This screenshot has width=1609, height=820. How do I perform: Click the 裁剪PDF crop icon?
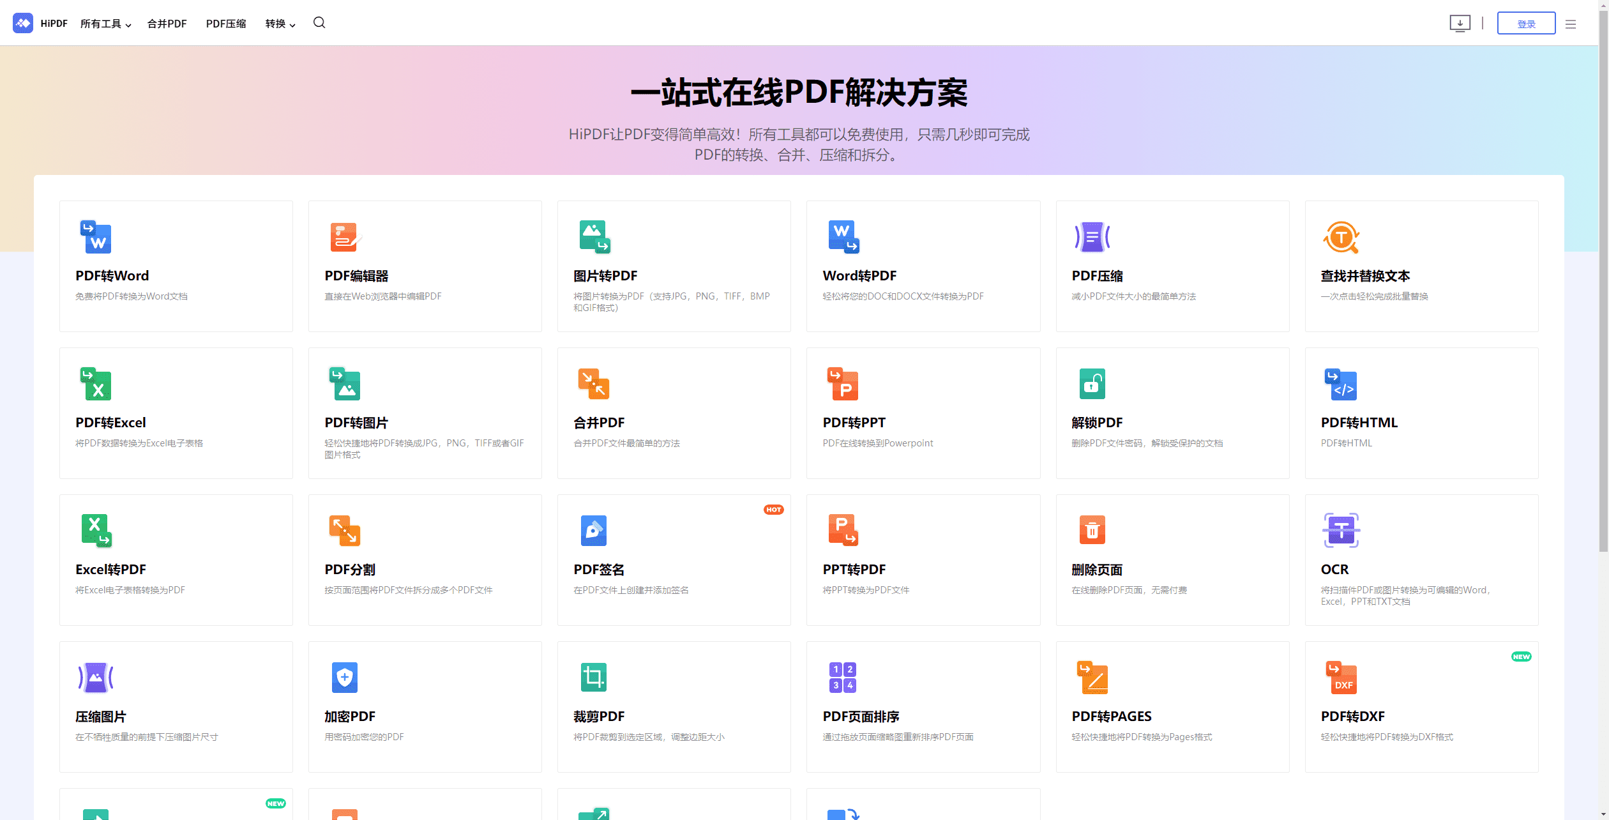point(594,678)
